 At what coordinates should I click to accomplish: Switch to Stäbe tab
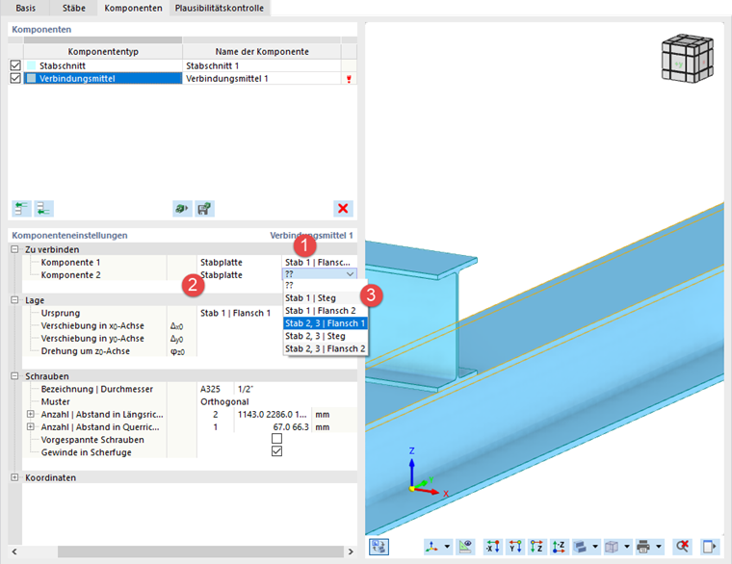click(74, 8)
